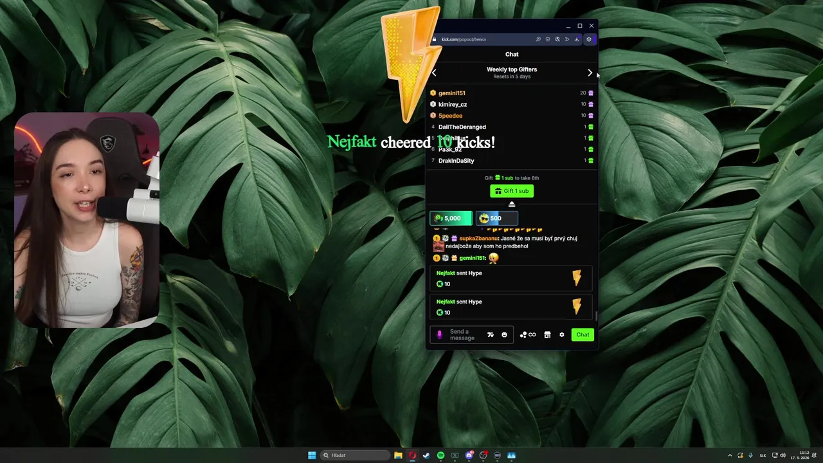Click the 5,000 green emote goal bar

(451, 218)
